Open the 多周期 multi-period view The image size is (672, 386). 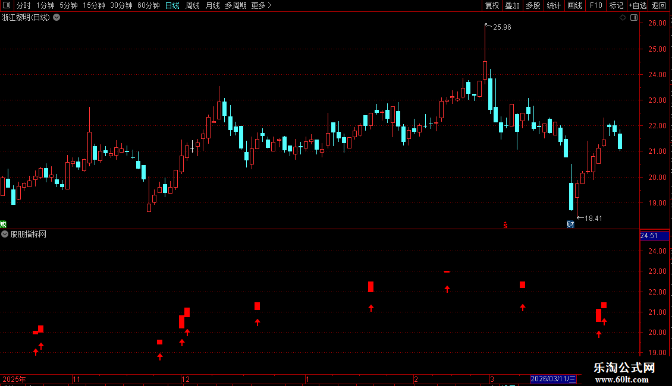point(235,5)
